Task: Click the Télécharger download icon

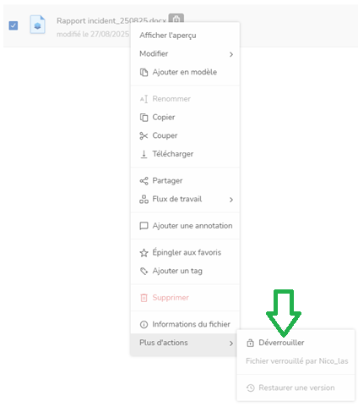Action: tap(144, 154)
